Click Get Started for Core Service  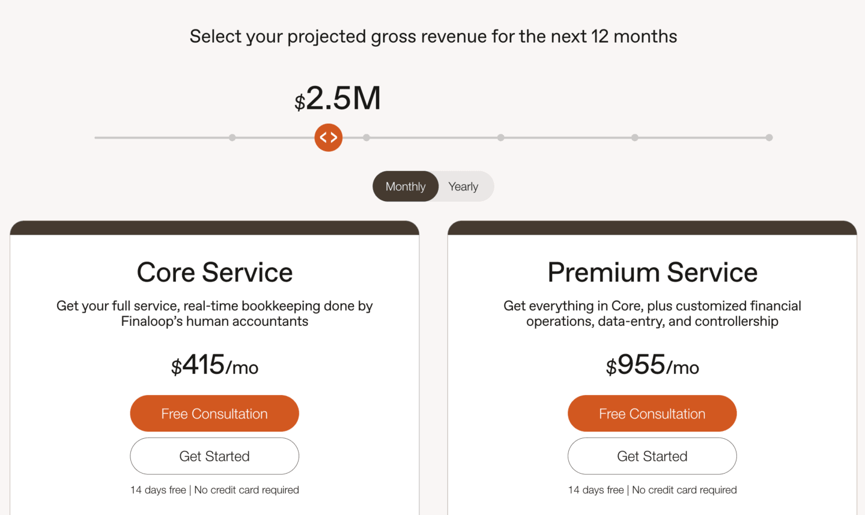coord(214,456)
